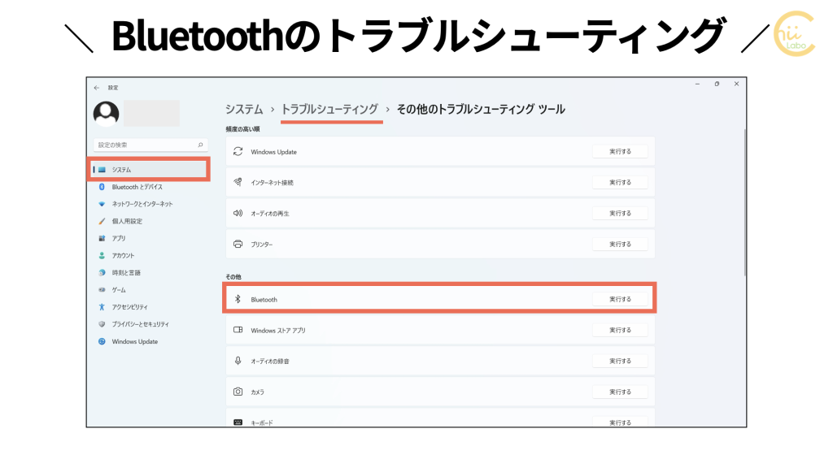Go to システム in the breadcrumb
This screenshot has height=468, width=833.
point(244,110)
